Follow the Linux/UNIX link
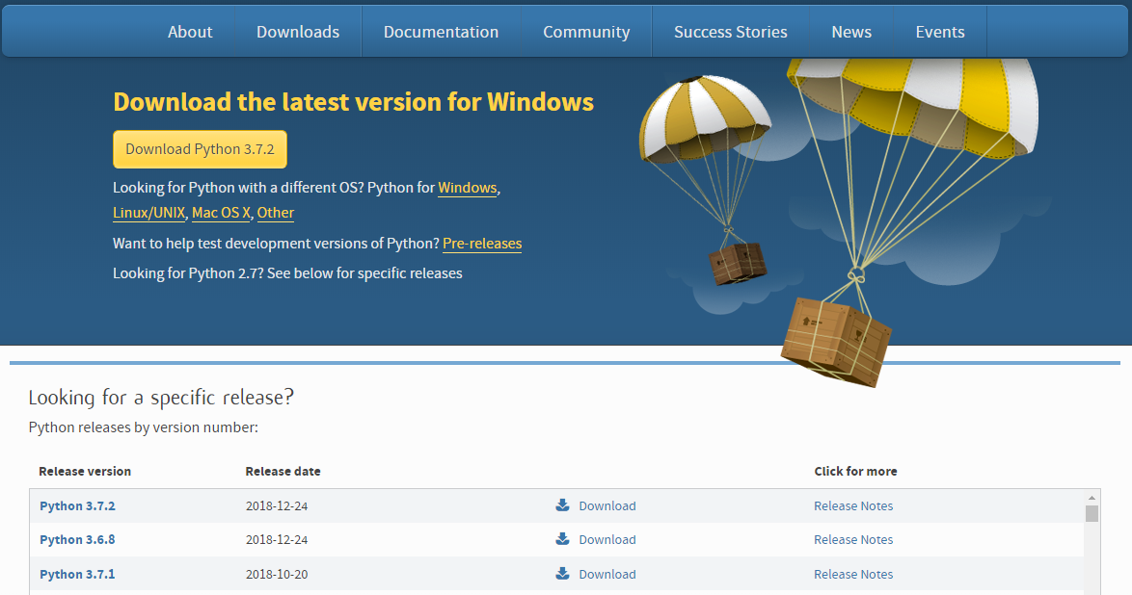This screenshot has width=1132, height=595. (x=148, y=213)
